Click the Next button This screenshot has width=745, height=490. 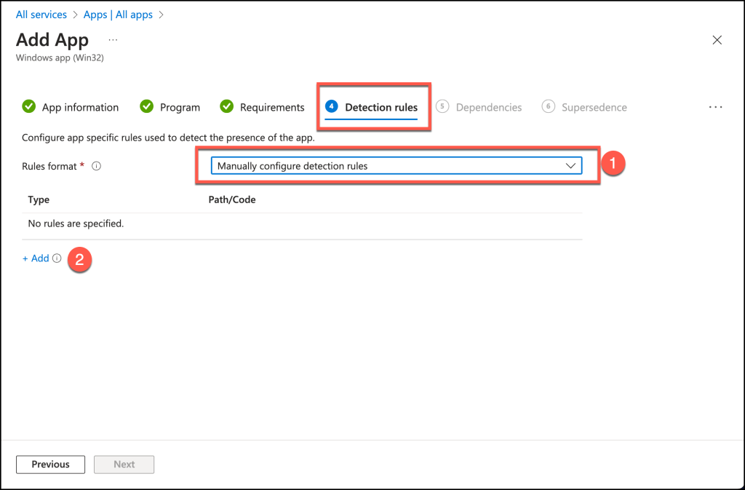click(124, 464)
